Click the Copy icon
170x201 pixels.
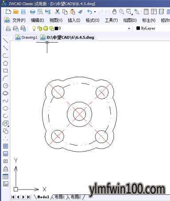point(65,12)
